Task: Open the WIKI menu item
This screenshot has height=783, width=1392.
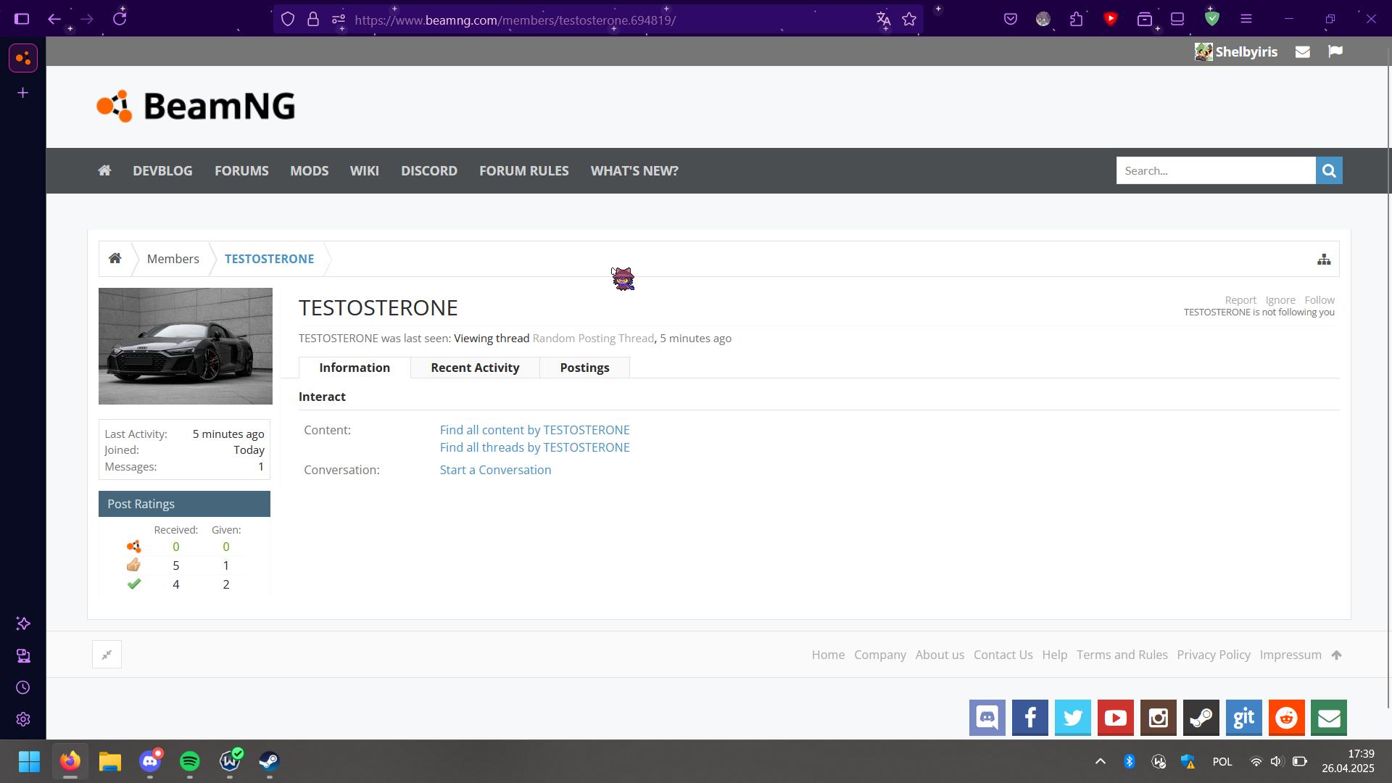Action: click(365, 170)
